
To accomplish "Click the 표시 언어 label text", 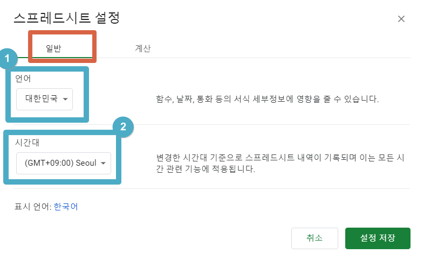I will (33, 207).
